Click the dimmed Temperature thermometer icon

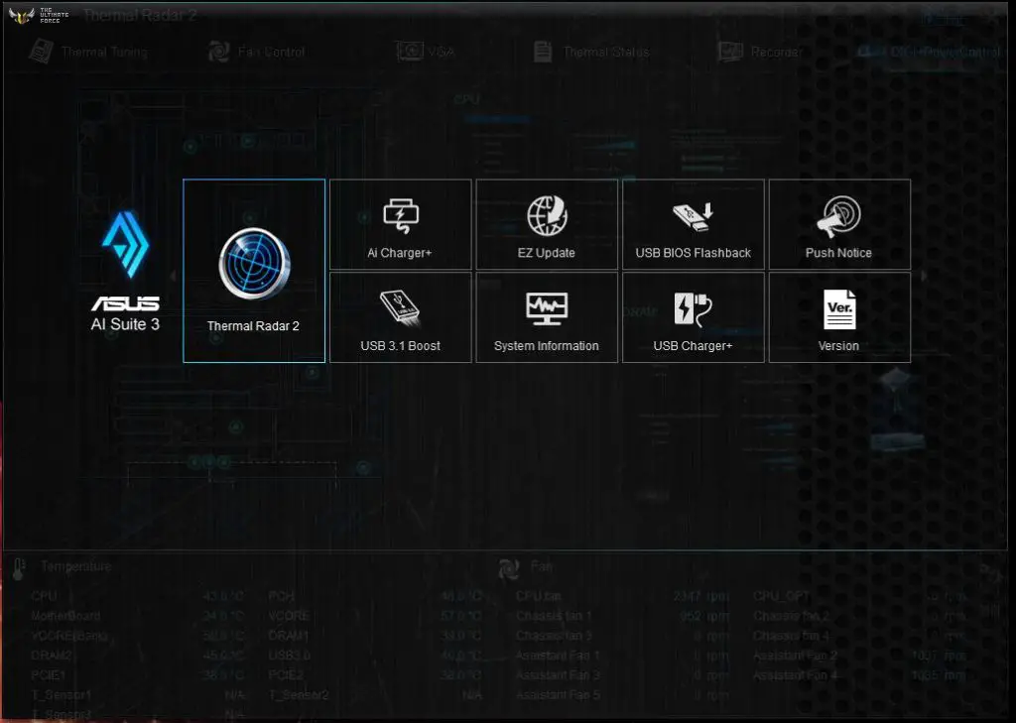tap(18, 569)
